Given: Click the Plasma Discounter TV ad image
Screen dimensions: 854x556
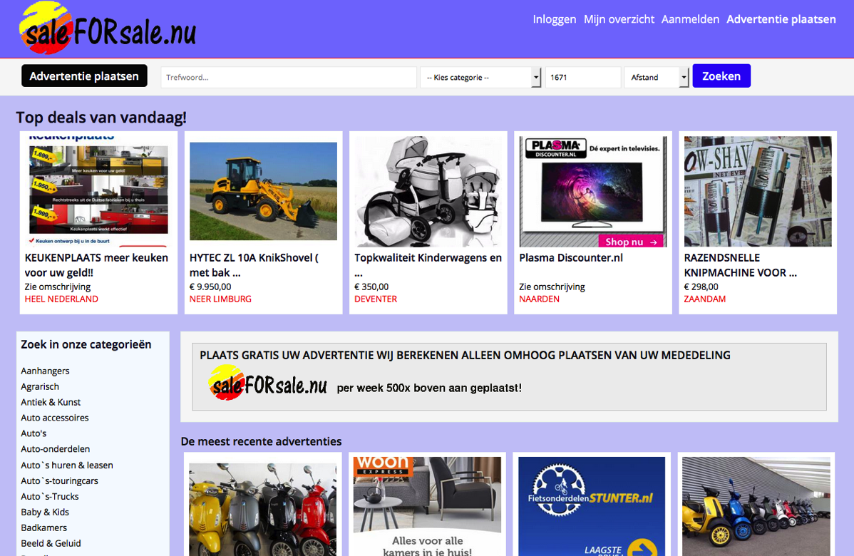Looking at the screenshot, I should 592,191.
